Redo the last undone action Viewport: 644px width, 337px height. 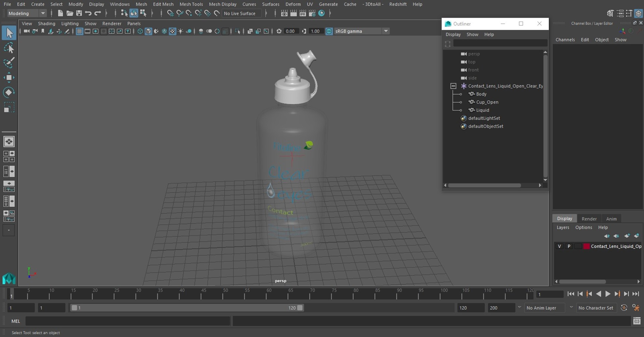click(x=98, y=13)
